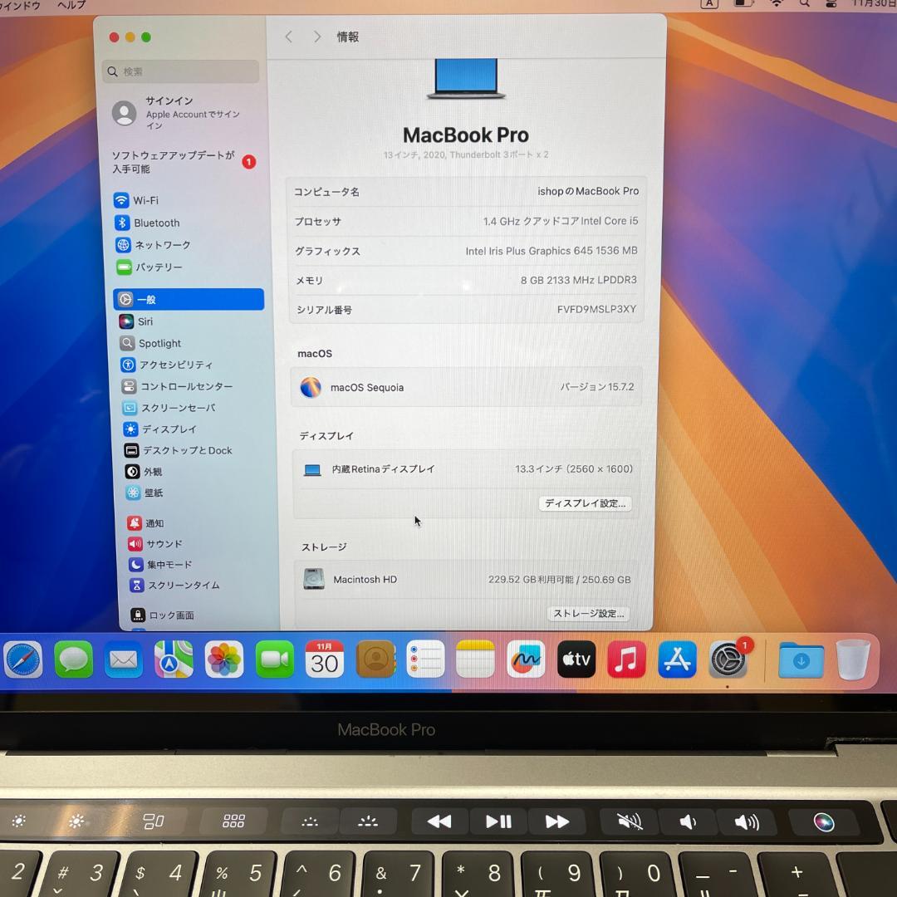
Task: Select the バッテリー (Battery) settings icon
Action: [158, 267]
